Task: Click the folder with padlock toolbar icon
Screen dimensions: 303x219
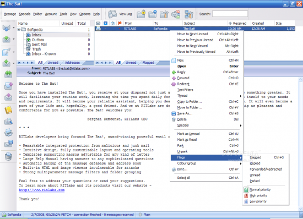Action: pyautogui.click(x=141, y=14)
